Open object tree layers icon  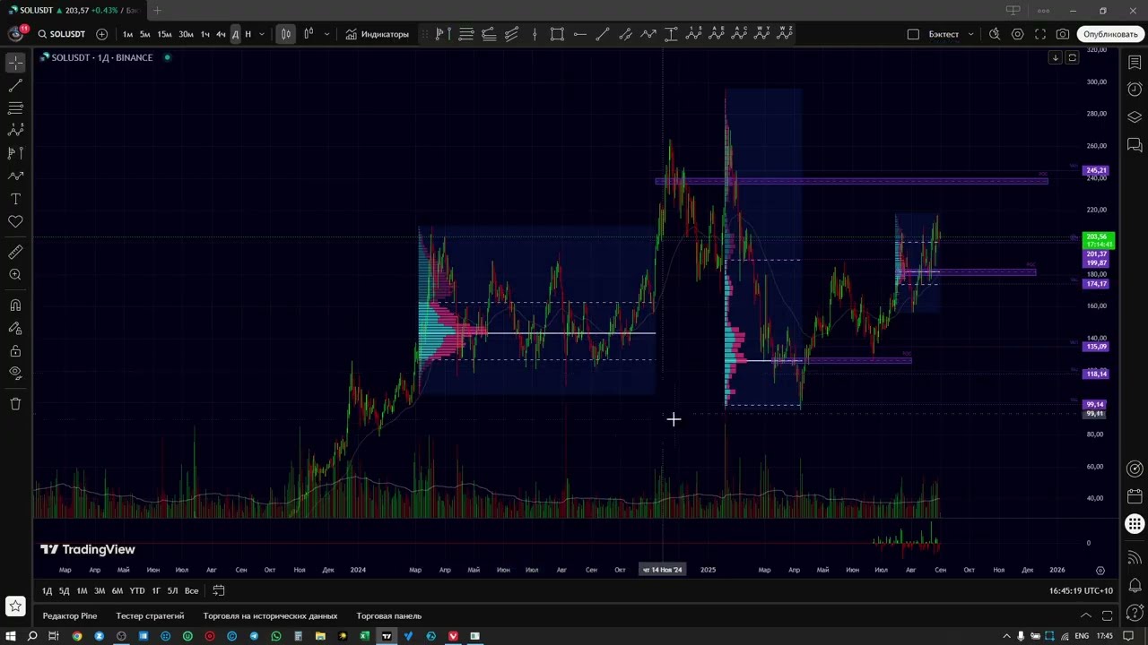pyautogui.click(x=1135, y=117)
